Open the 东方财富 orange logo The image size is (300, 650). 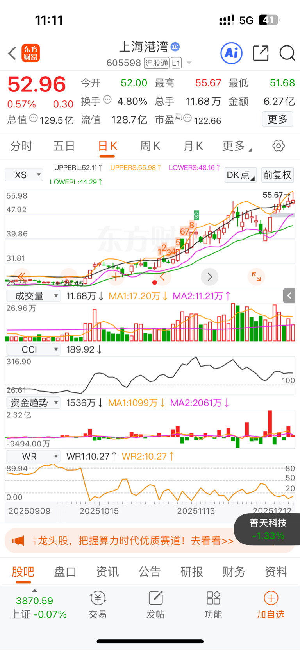tap(31, 53)
